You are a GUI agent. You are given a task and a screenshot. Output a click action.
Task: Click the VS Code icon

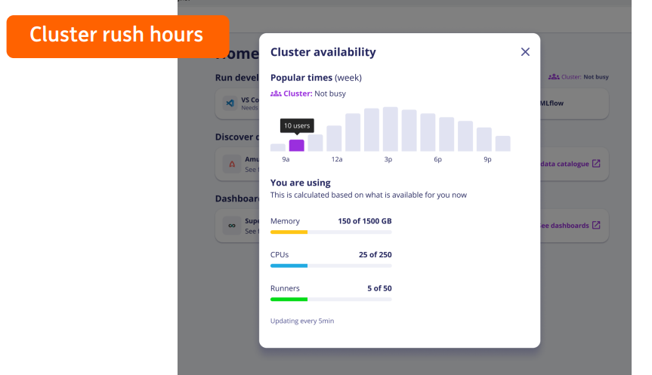pos(230,103)
